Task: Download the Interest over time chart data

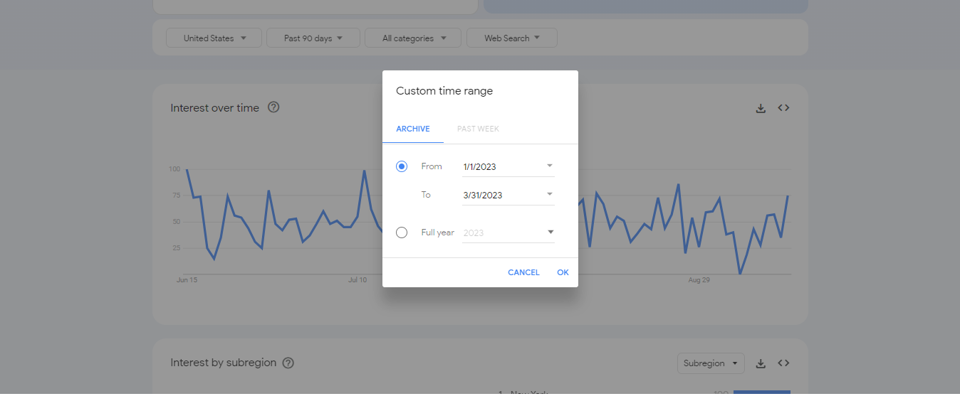Action: (761, 108)
